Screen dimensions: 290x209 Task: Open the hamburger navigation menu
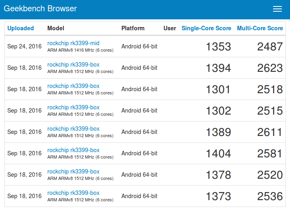coord(277,8)
